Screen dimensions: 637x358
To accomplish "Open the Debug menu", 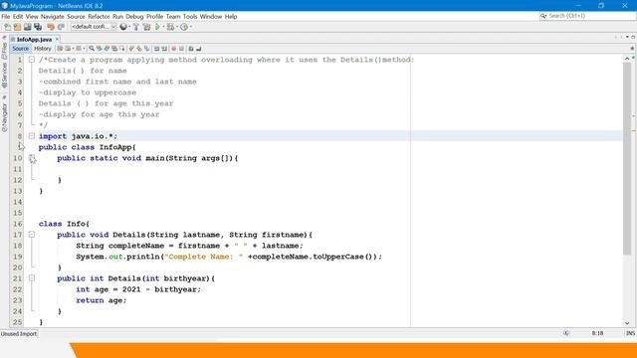I will coord(134,16).
